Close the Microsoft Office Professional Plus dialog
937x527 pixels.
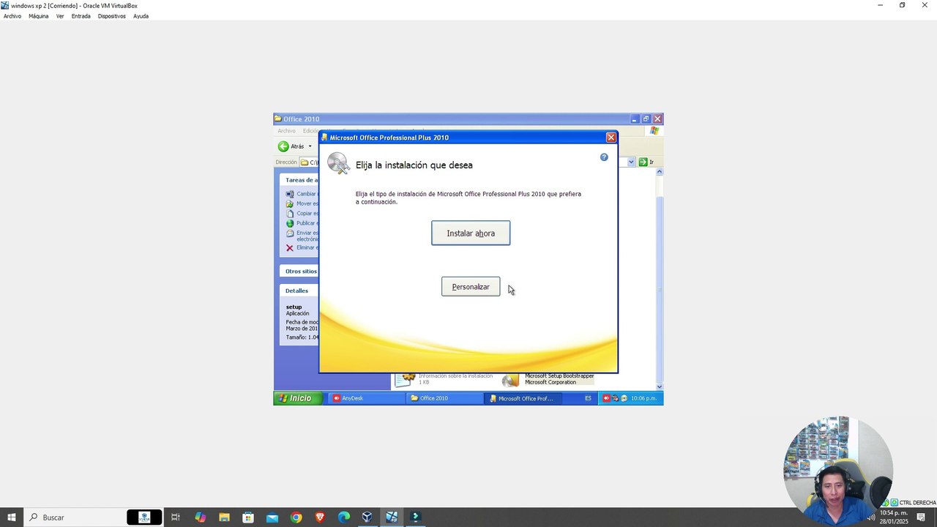[x=611, y=138]
